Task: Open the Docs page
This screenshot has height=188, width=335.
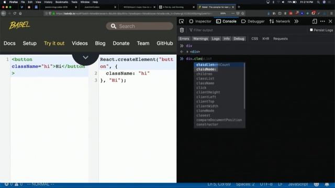Action: coord(9,43)
